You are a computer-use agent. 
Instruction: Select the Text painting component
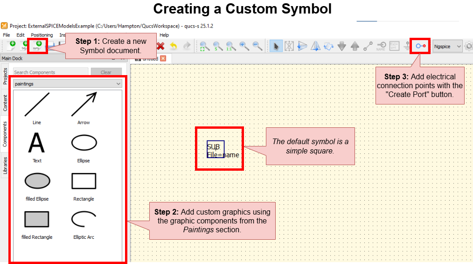[37, 147]
